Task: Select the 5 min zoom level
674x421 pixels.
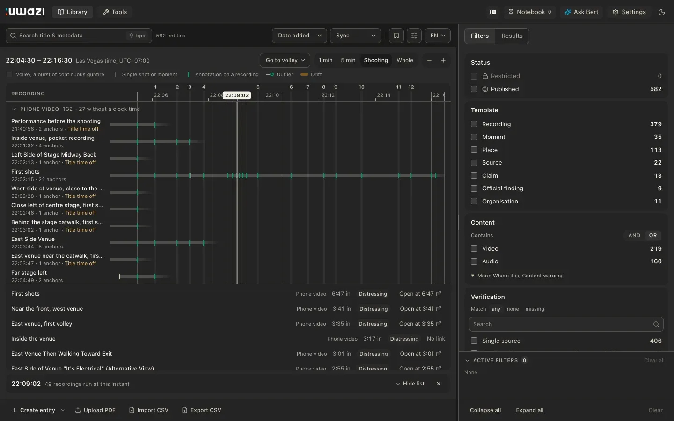Action: [348, 60]
